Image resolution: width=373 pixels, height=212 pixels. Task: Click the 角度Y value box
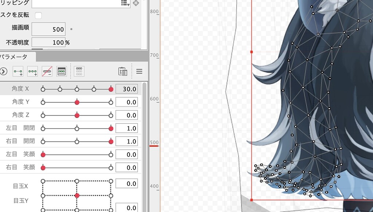point(127,102)
